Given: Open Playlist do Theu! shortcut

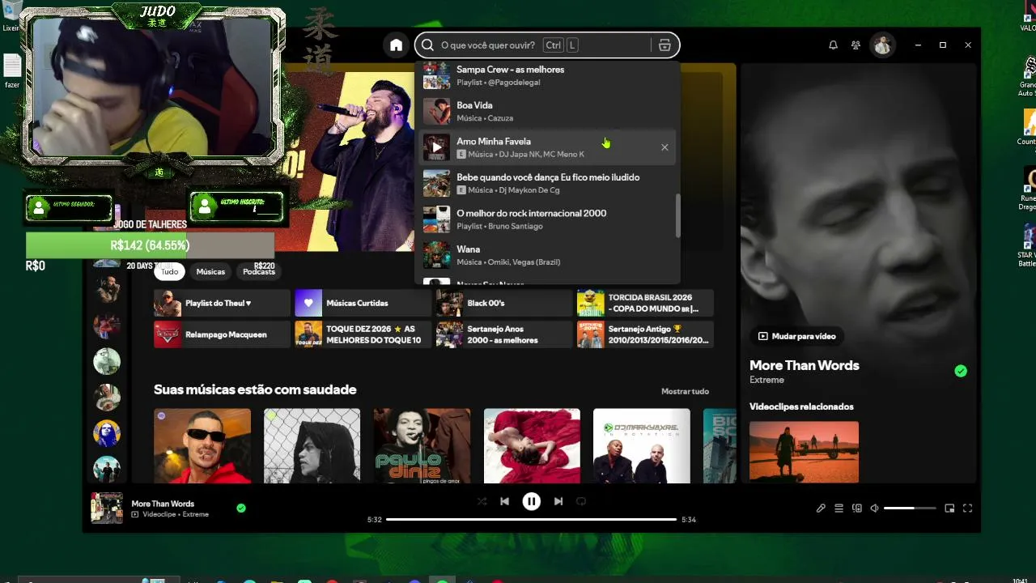Looking at the screenshot, I should tap(222, 303).
